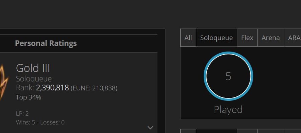Switch to the Arena tab
The height and width of the screenshot is (133, 301).
tap(271, 38)
